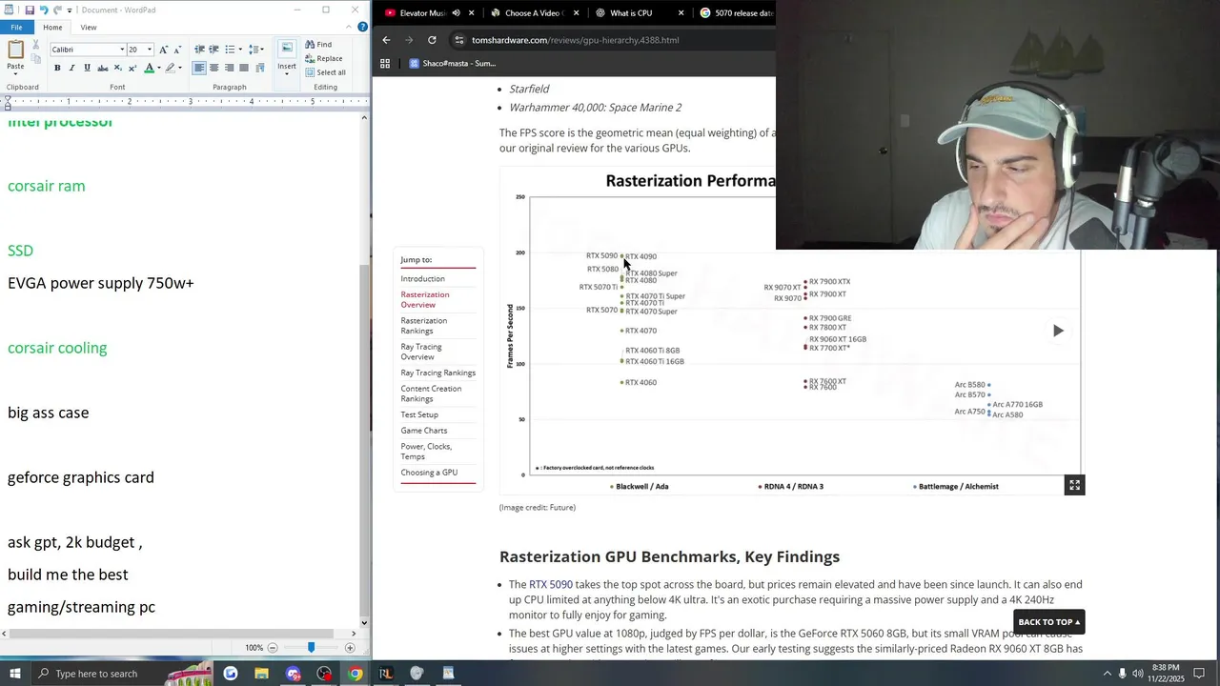Open Customize Quick Access Toolbar dropdown

pos(70,10)
